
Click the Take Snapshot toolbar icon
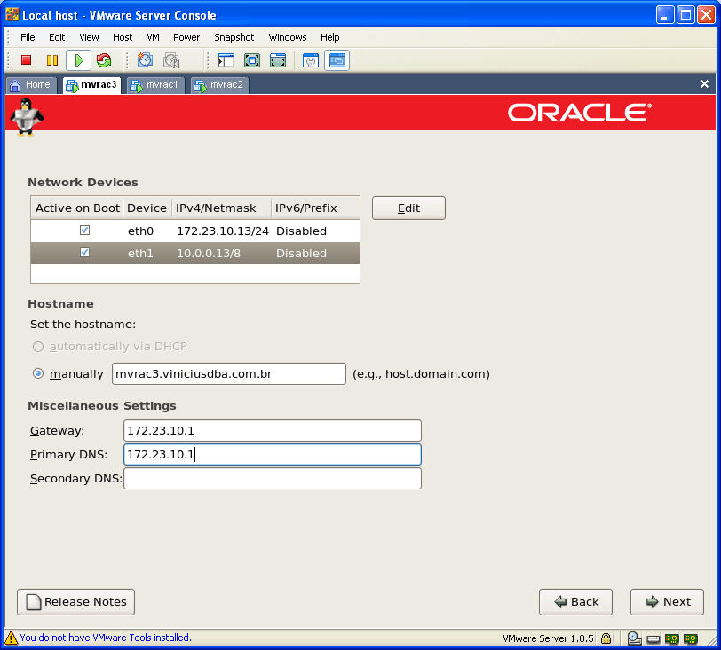[146, 60]
